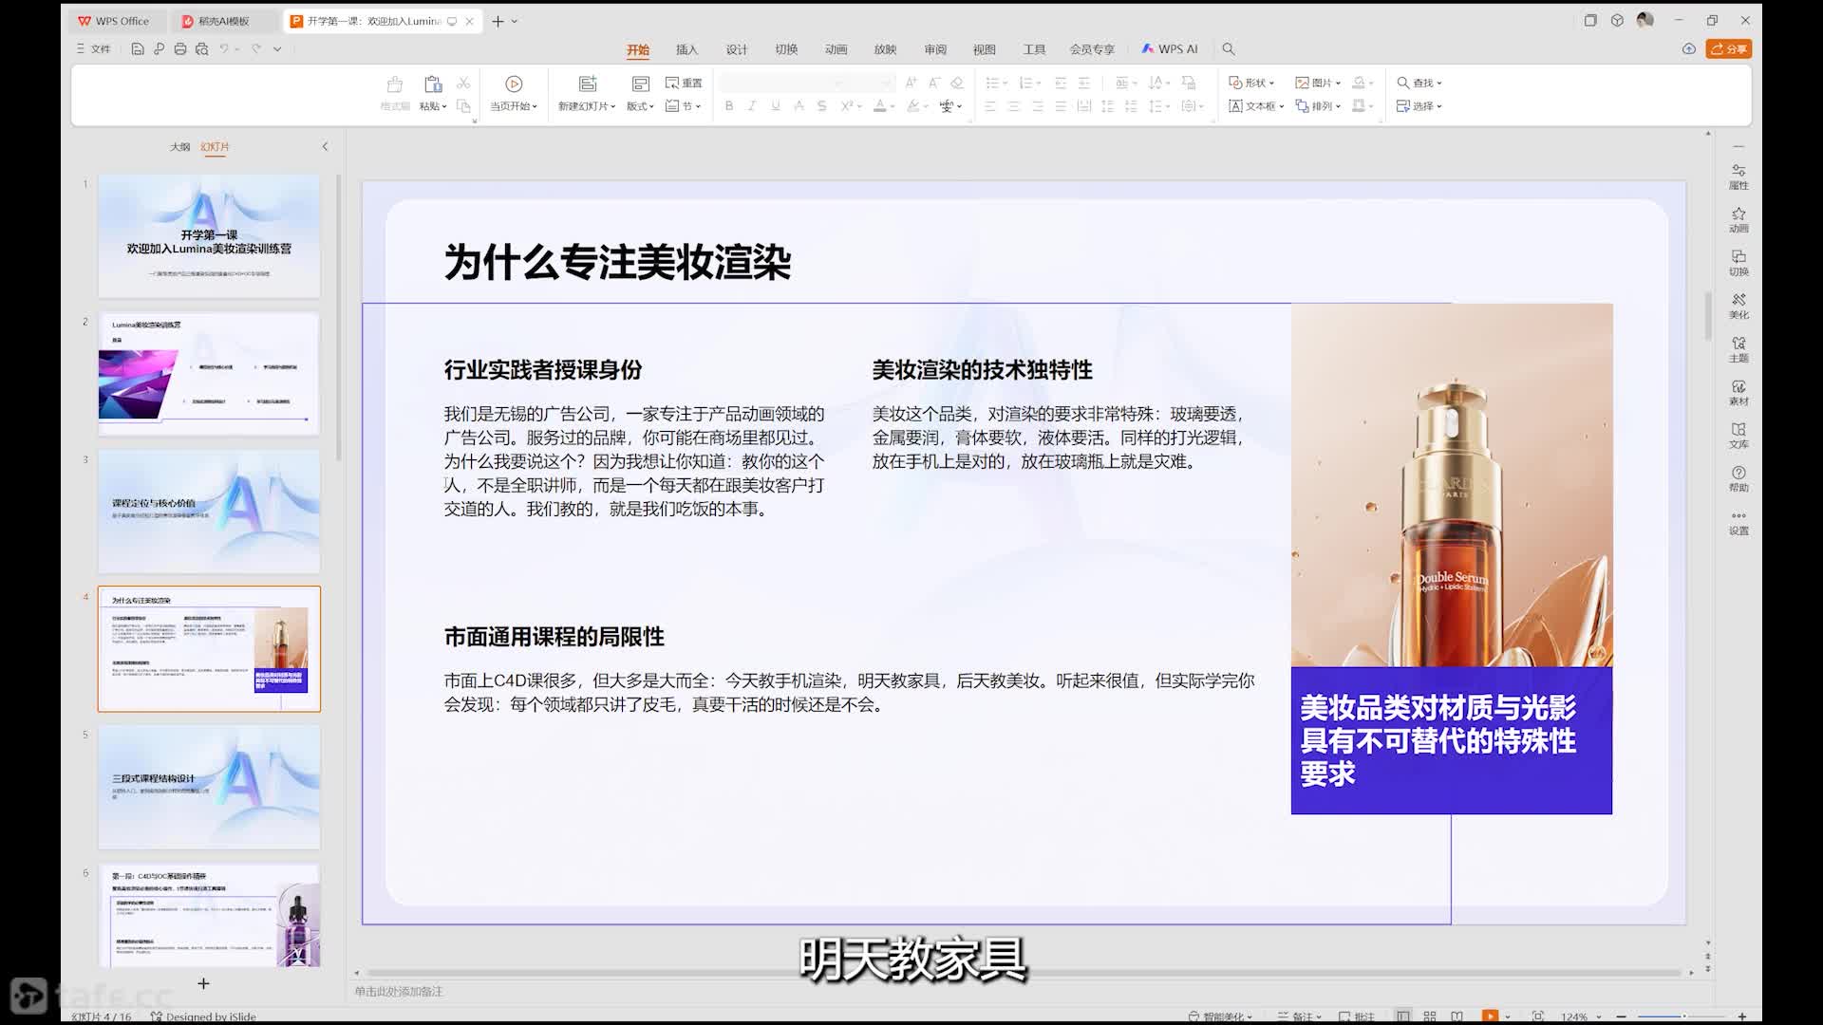1823x1025 pixels.
Task: Open the 素材 materials side panel
Action: tap(1738, 392)
